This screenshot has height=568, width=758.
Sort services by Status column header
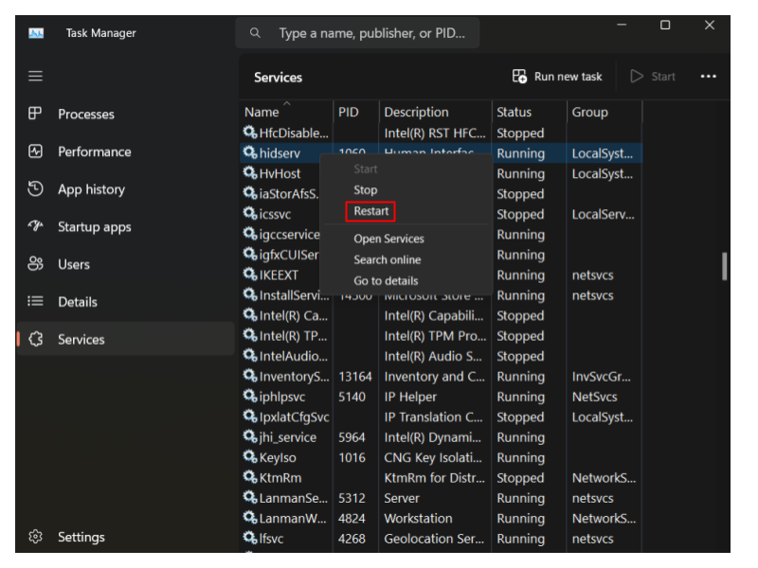tap(514, 112)
